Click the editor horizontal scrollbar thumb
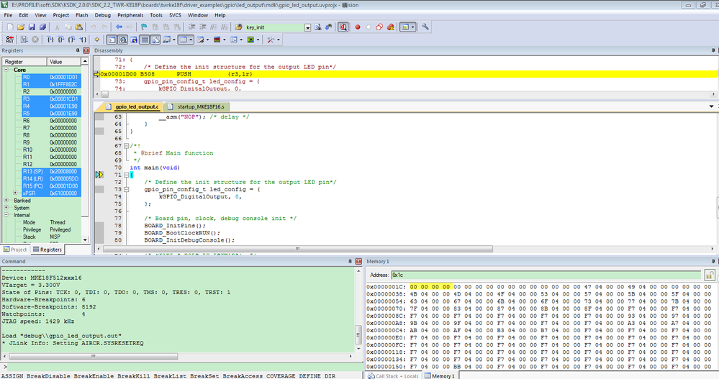The height and width of the screenshot is (379, 719). [x=297, y=249]
